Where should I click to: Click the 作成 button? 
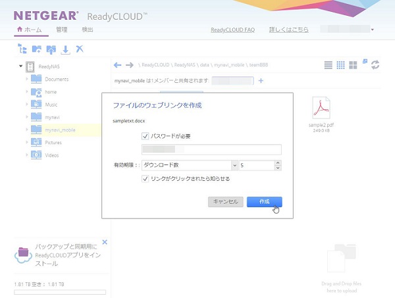coord(264,202)
